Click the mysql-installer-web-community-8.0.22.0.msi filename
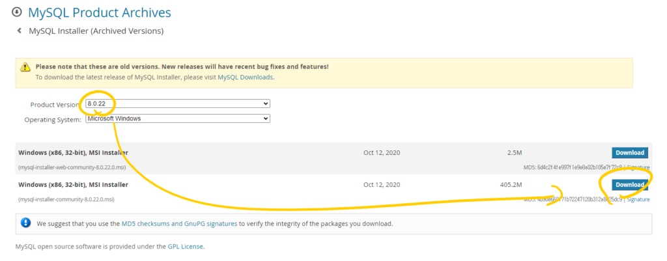This screenshot has width=667, height=261. pos(72,167)
